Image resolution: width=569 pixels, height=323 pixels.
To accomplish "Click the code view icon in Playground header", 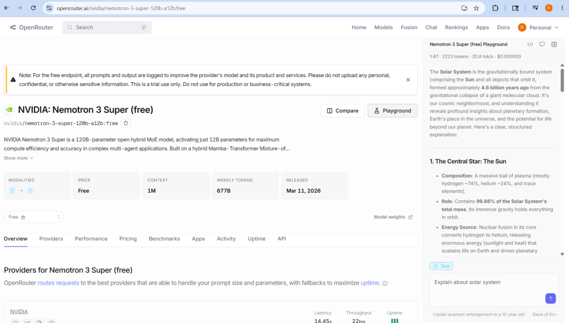I will [530, 44].
